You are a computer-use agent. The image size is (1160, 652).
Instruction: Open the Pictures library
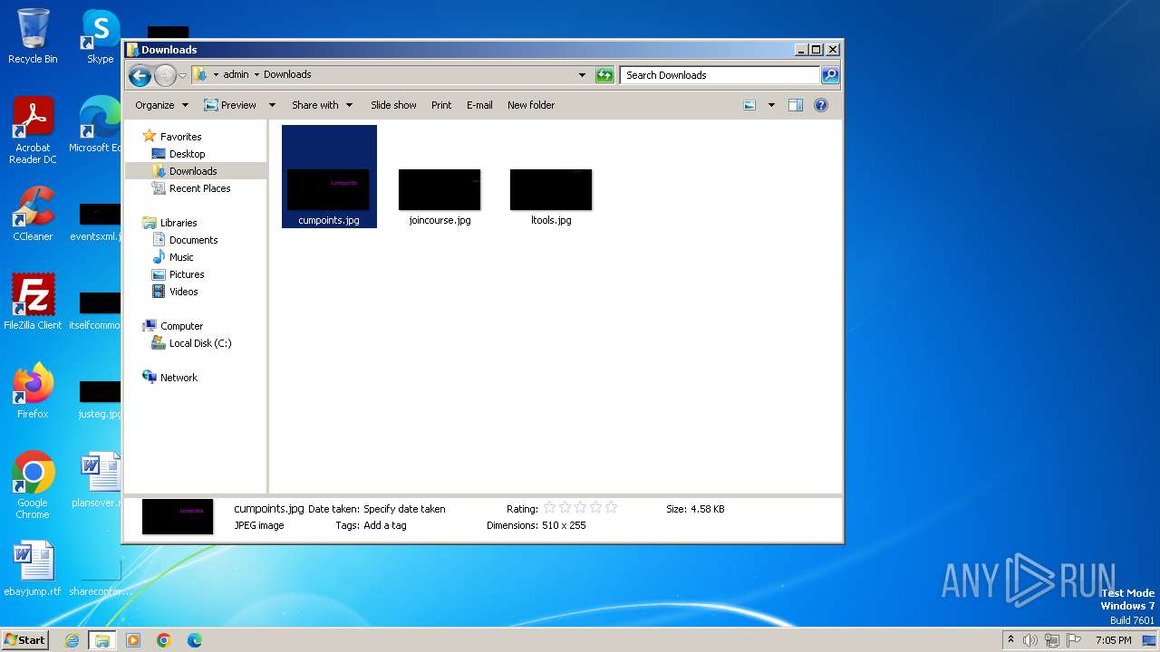pyautogui.click(x=187, y=274)
